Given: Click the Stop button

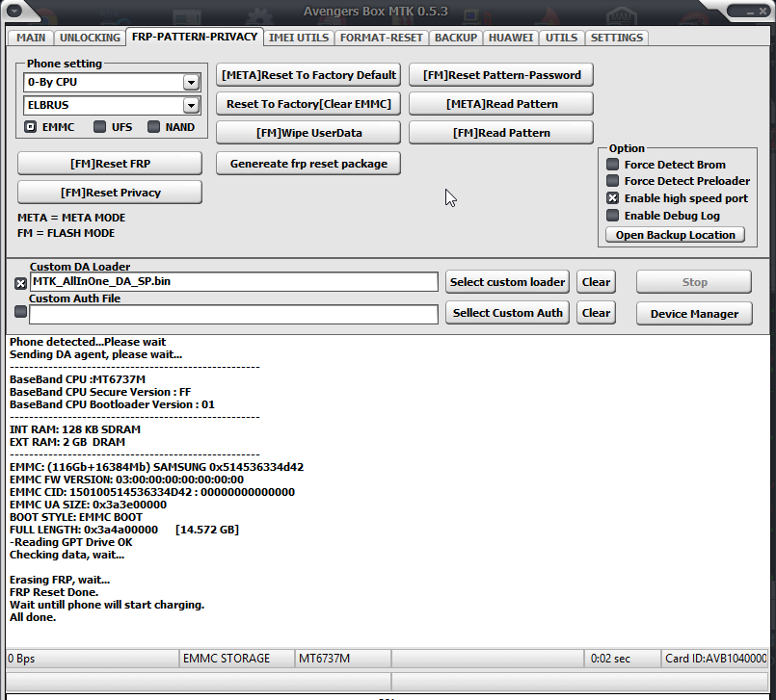Looking at the screenshot, I should pos(694,282).
